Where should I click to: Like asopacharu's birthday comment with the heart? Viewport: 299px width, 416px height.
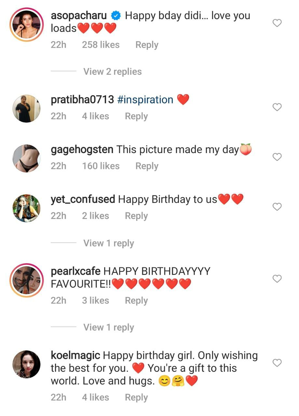(x=277, y=23)
